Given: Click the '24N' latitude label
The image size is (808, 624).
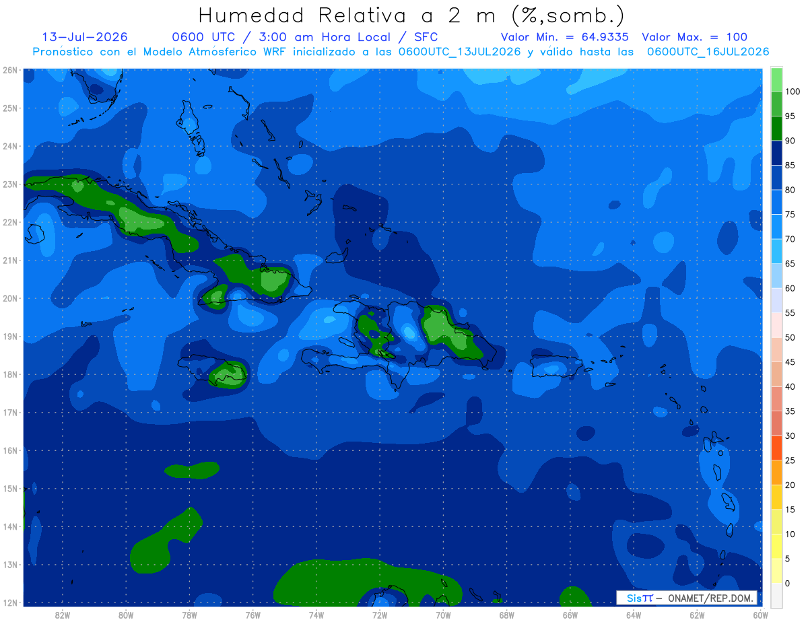Looking at the screenshot, I should click(11, 146).
